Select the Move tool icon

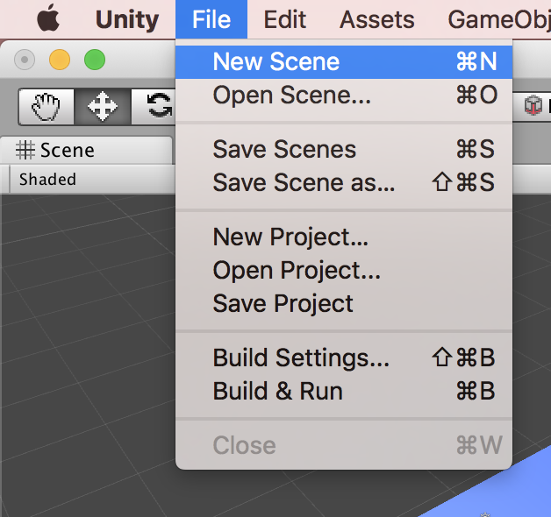[103, 107]
